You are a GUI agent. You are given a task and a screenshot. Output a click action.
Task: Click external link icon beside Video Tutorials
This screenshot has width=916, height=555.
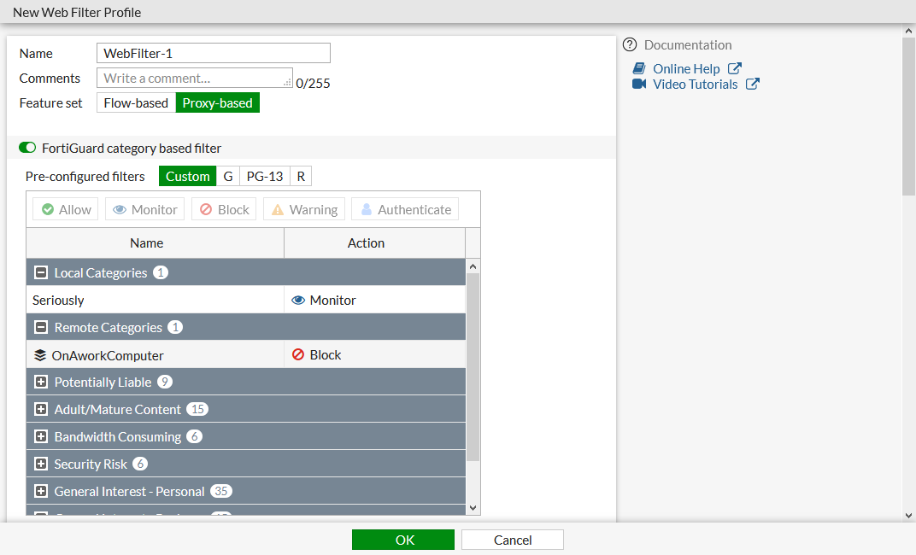753,84
